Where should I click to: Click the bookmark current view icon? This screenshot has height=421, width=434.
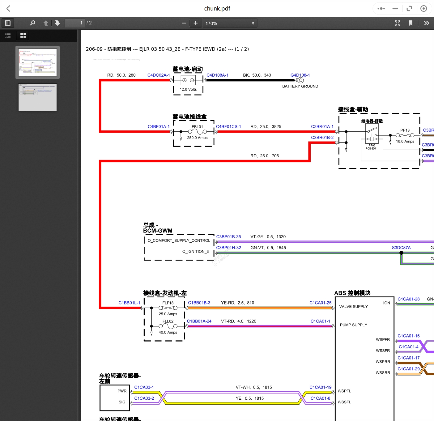[x=411, y=23]
